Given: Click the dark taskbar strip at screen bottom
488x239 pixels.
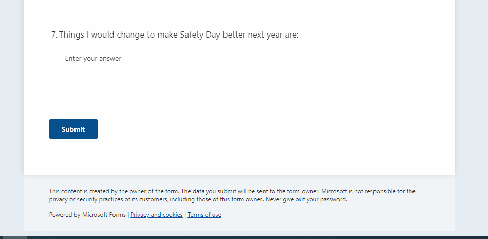Looking at the screenshot, I should coord(253,237).
